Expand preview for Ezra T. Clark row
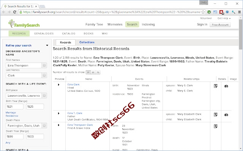Image resolution: width=243 pixels, height=151 pixels. tap(58, 113)
